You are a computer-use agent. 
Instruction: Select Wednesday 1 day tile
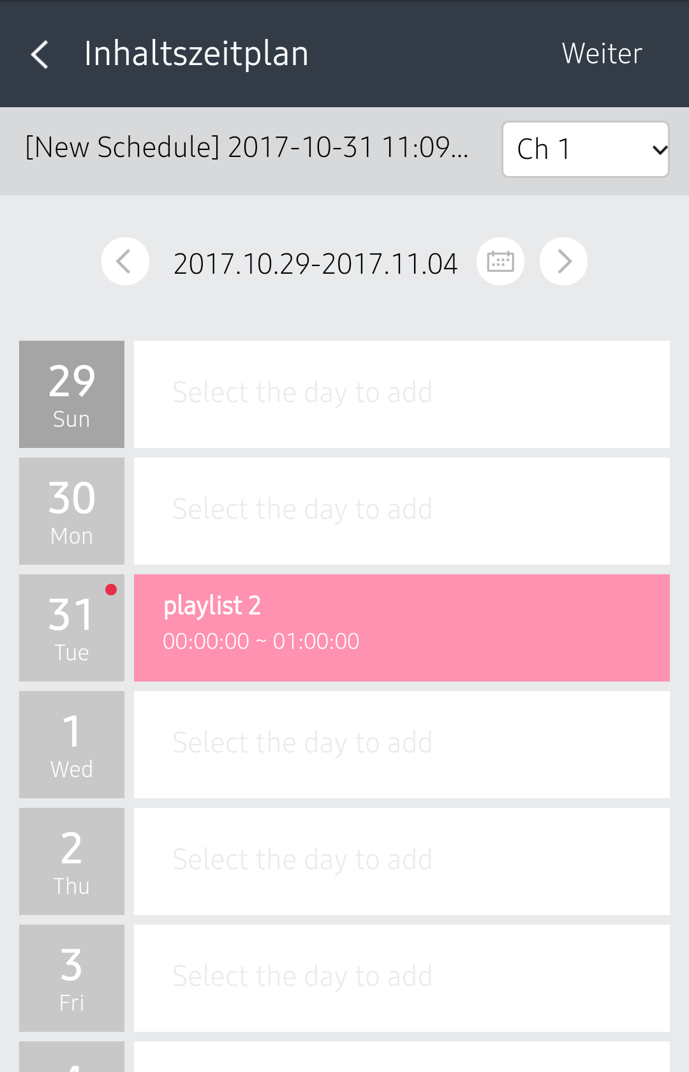[71, 745]
